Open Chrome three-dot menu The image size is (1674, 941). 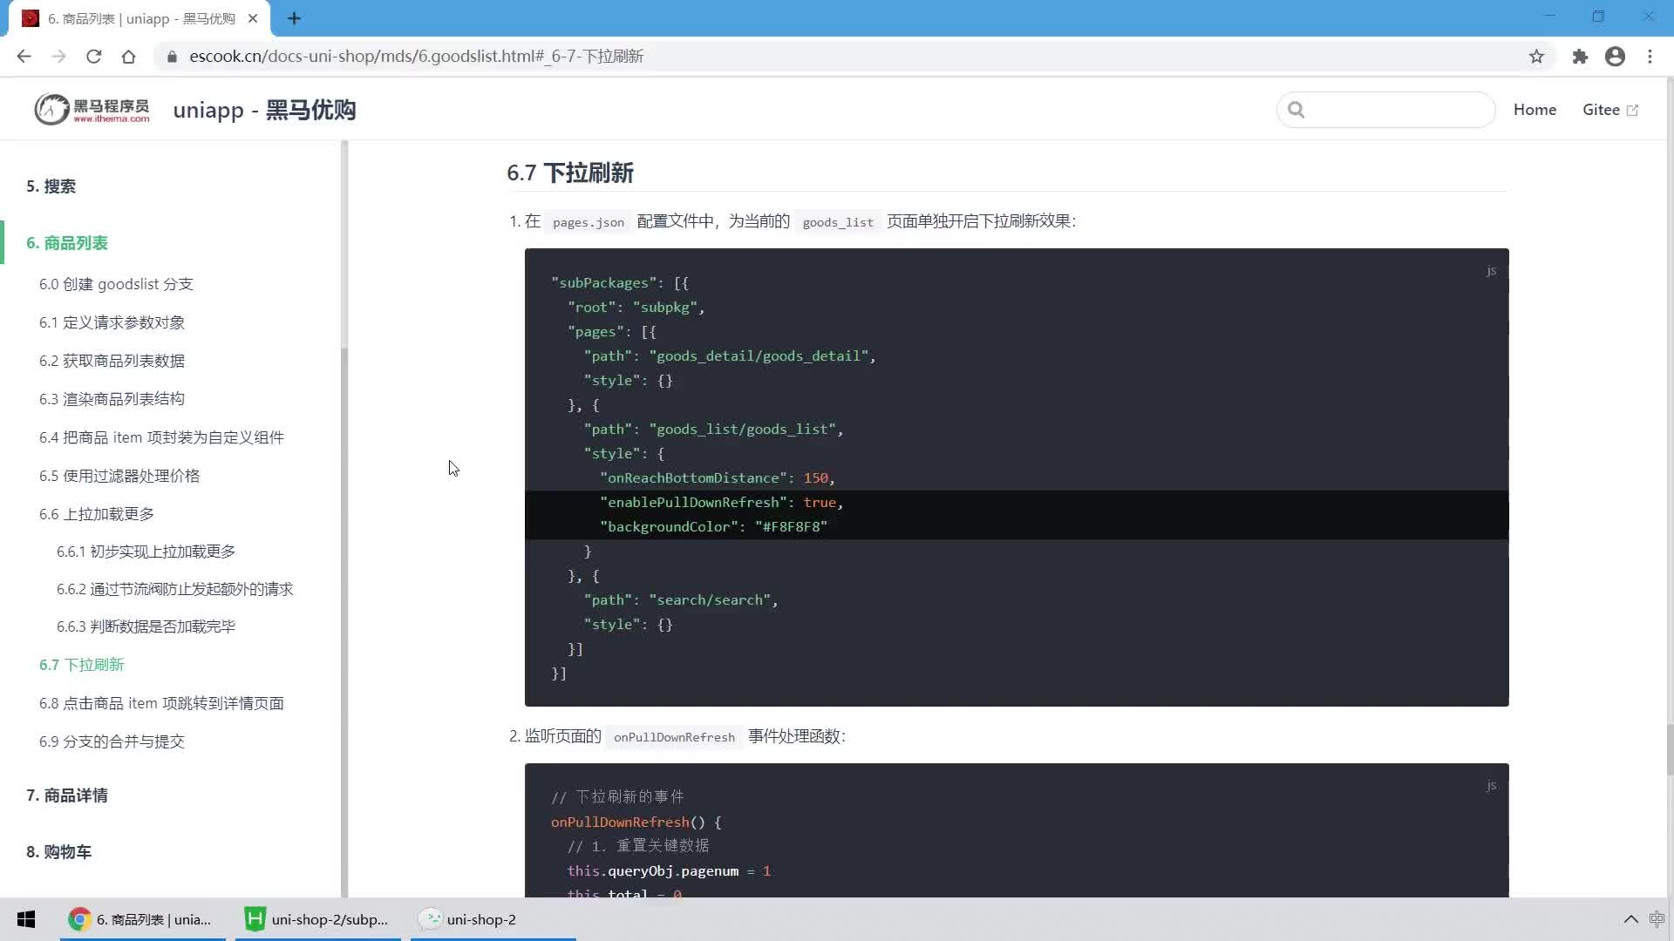click(x=1650, y=57)
